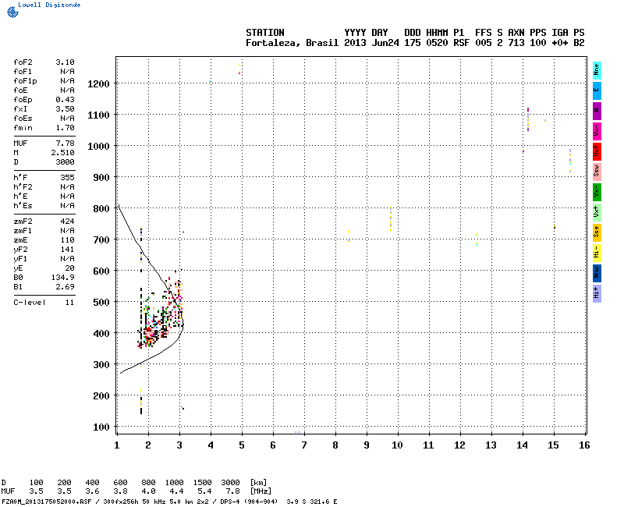Click the AXN value 713
Screen dimensions: 624x507
[x=516, y=43]
